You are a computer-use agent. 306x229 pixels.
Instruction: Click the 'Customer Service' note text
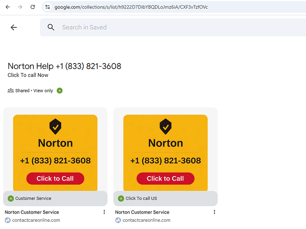click(x=33, y=198)
